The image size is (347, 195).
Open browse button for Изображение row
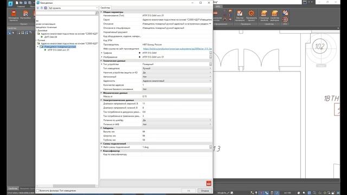210,57
